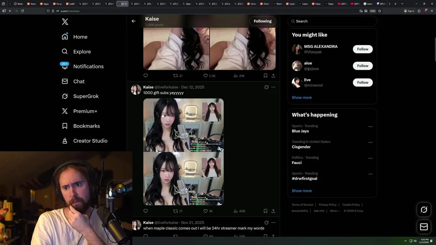
Task: Open floating messages envelope button
Action: click(424, 227)
